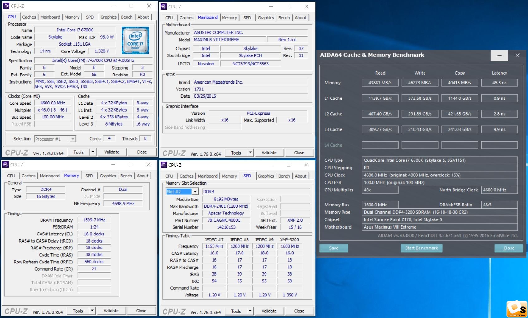Click Part Number 78.CAGNK.4000C field
The height and width of the screenshot is (318, 528).
(x=226, y=220)
